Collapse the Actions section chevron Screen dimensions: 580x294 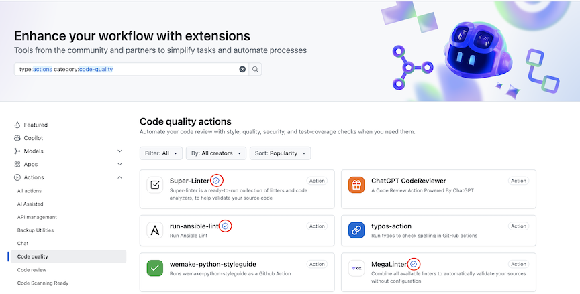click(x=119, y=177)
